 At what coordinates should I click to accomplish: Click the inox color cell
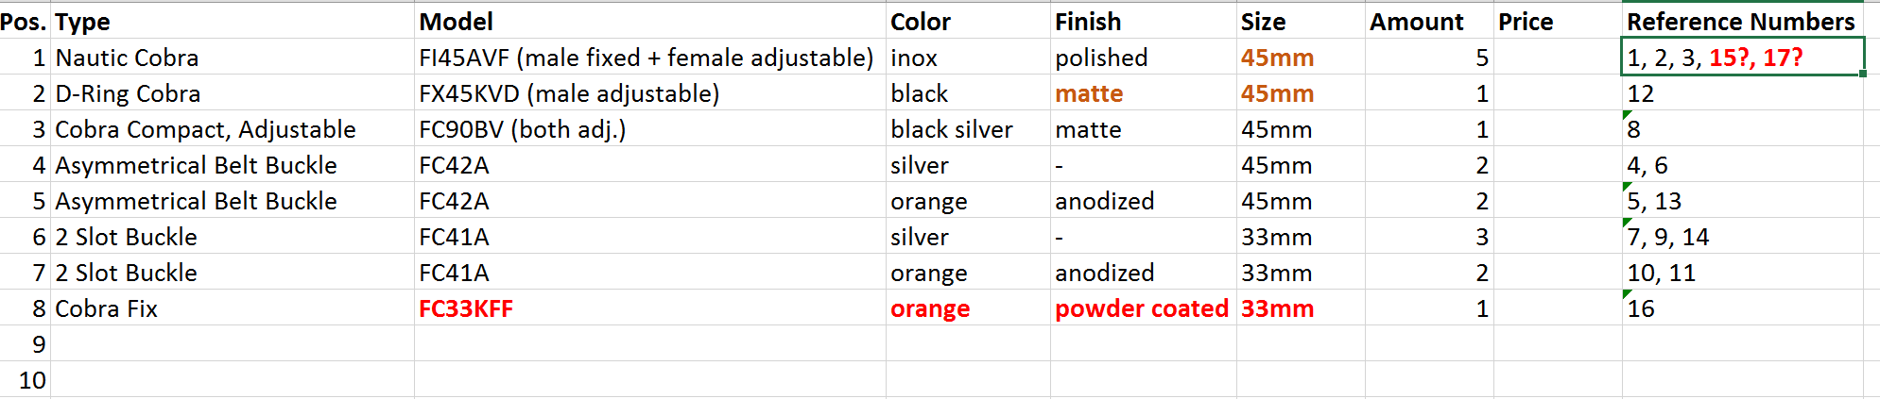point(968,57)
